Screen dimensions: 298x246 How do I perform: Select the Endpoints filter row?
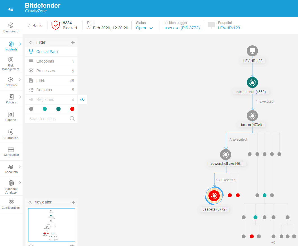(x=51, y=61)
